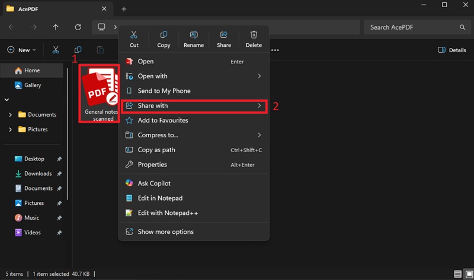This screenshot has height=280, width=474.
Task: Expand the Compress to submenu arrow
Action: pos(259,135)
